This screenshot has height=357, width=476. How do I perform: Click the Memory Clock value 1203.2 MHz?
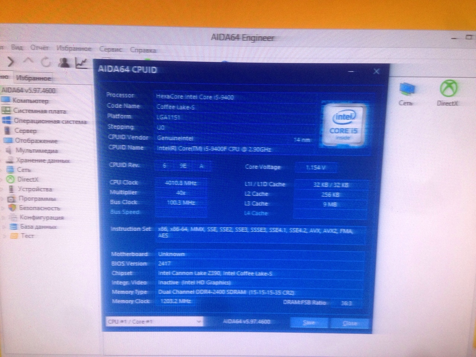tap(176, 301)
